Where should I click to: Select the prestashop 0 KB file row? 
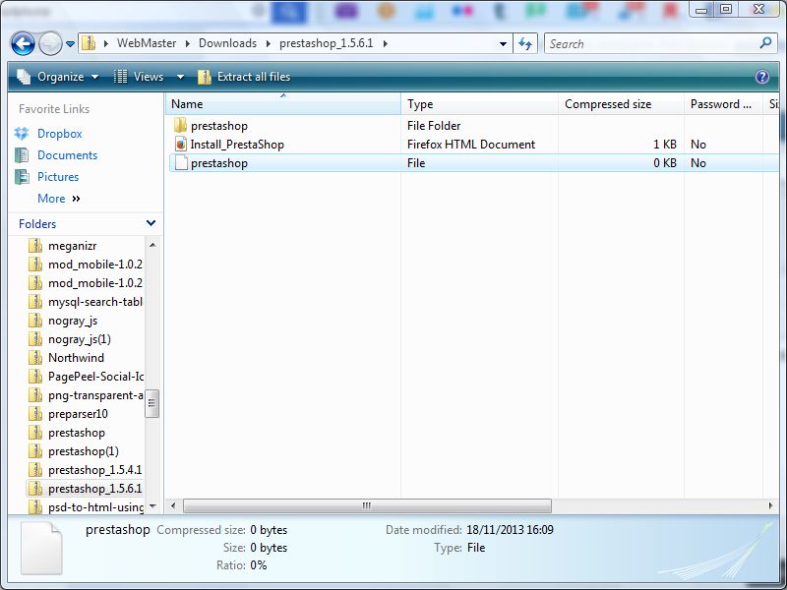point(474,163)
